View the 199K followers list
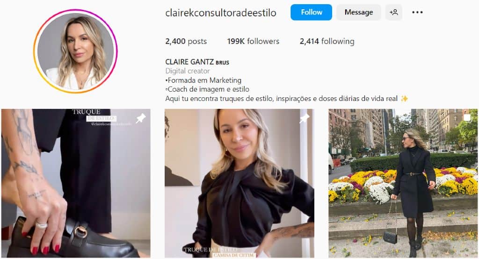This screenshot has height=259, width=479. click(253, 41)
